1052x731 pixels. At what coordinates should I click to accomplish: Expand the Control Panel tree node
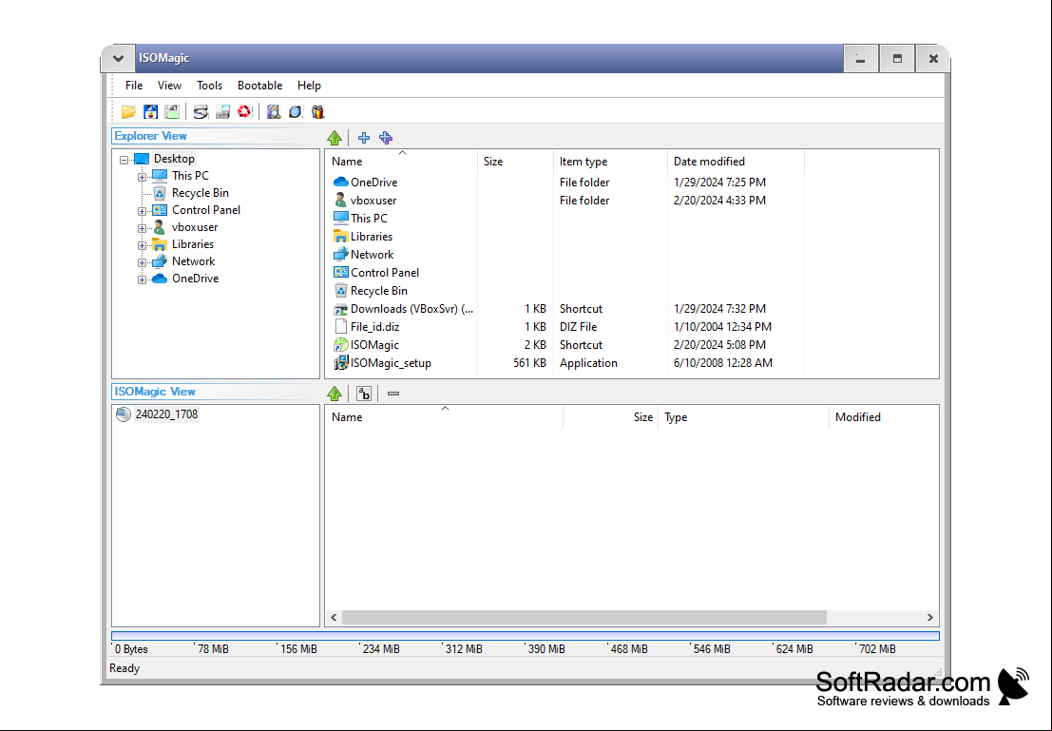click(142, 211)
